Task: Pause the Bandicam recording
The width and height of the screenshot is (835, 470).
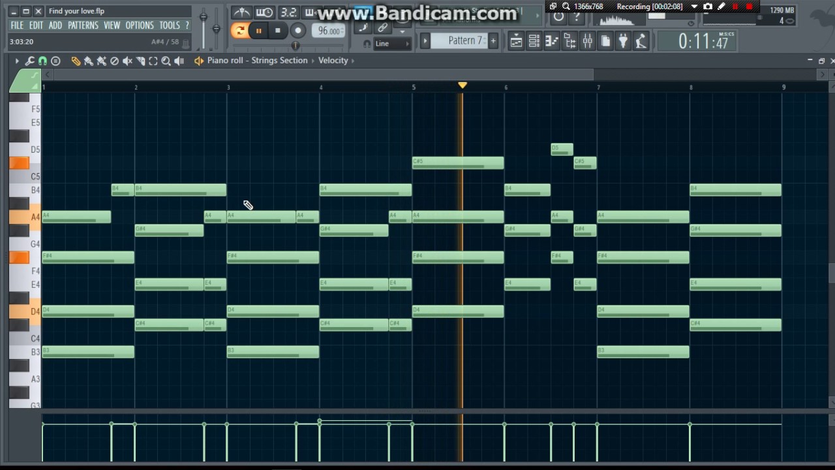Action: coord(735,7)
